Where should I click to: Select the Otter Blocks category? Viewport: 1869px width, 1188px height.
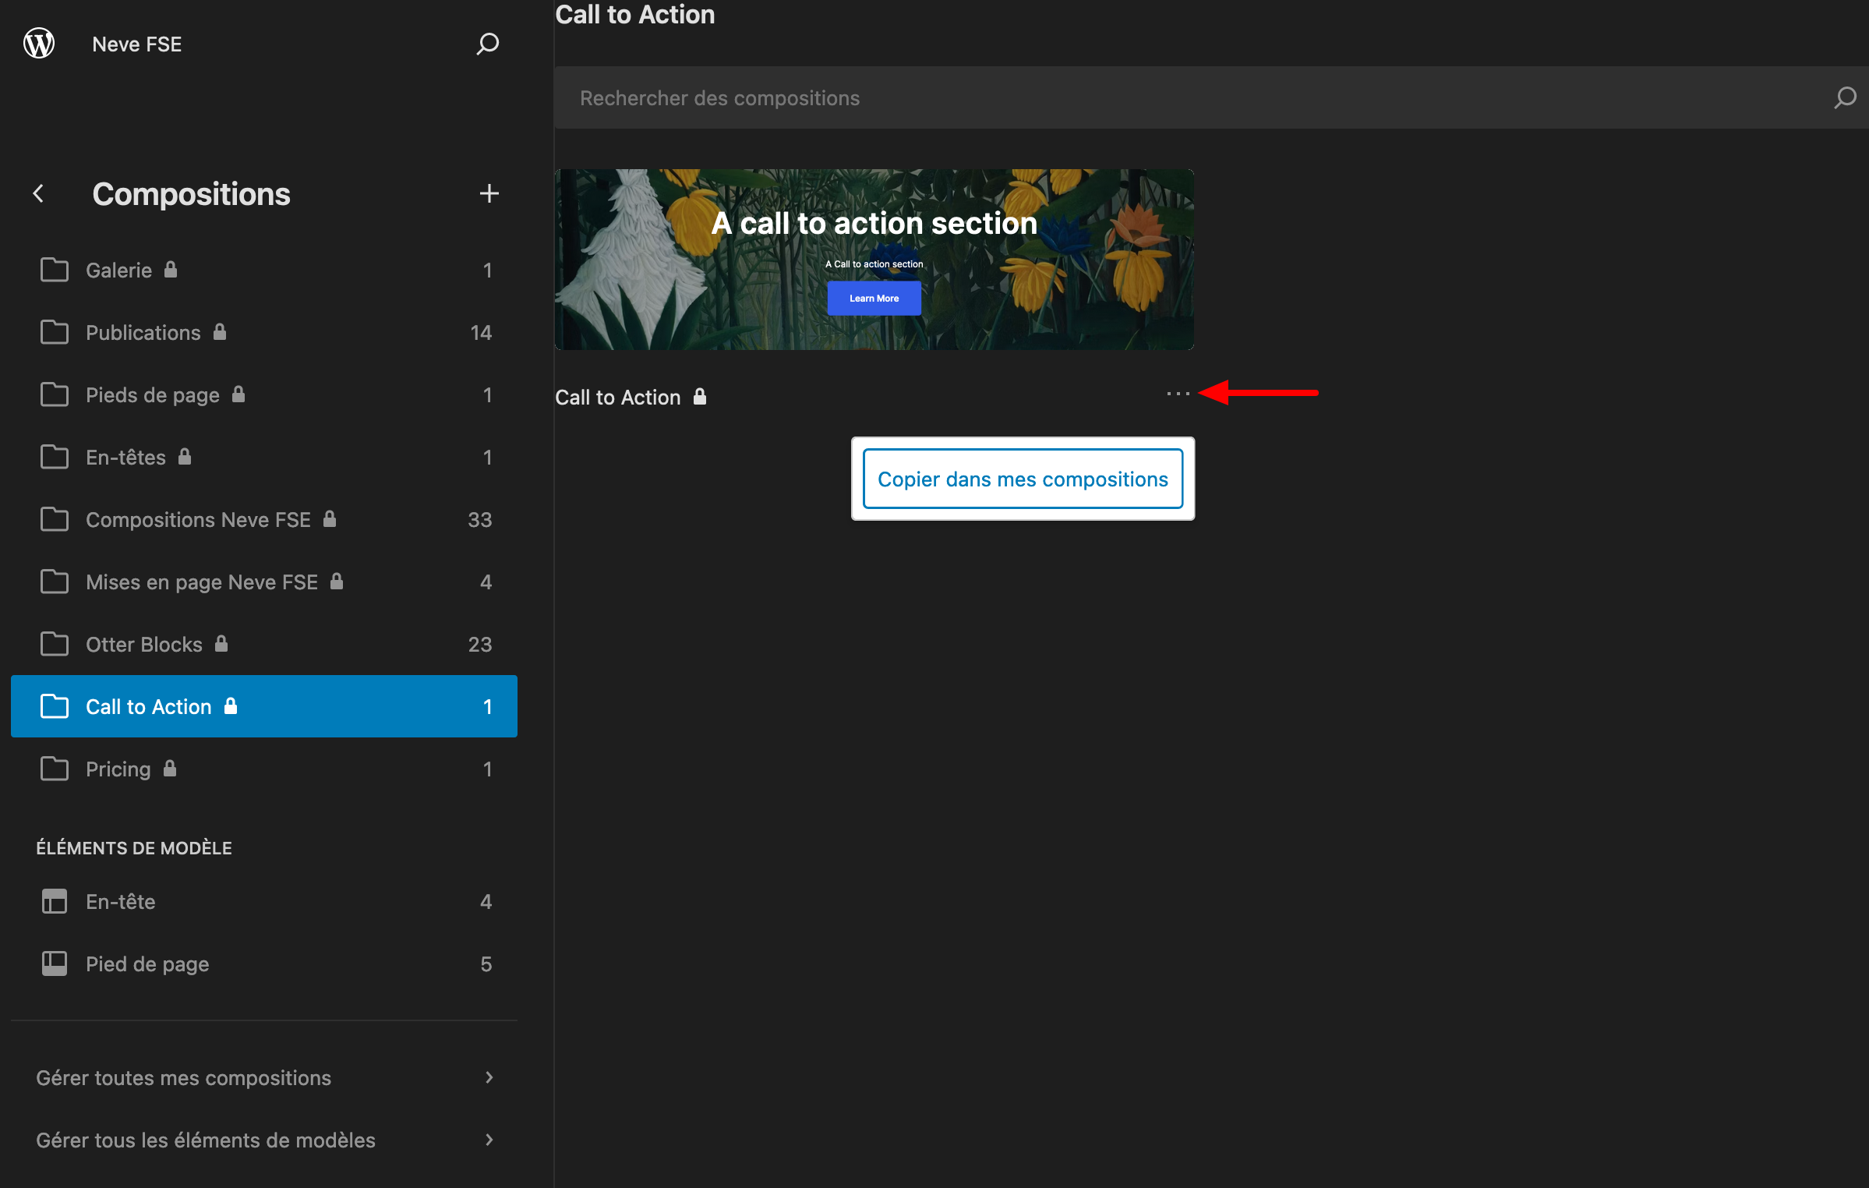pyautogui.click(x=144, y=644)
